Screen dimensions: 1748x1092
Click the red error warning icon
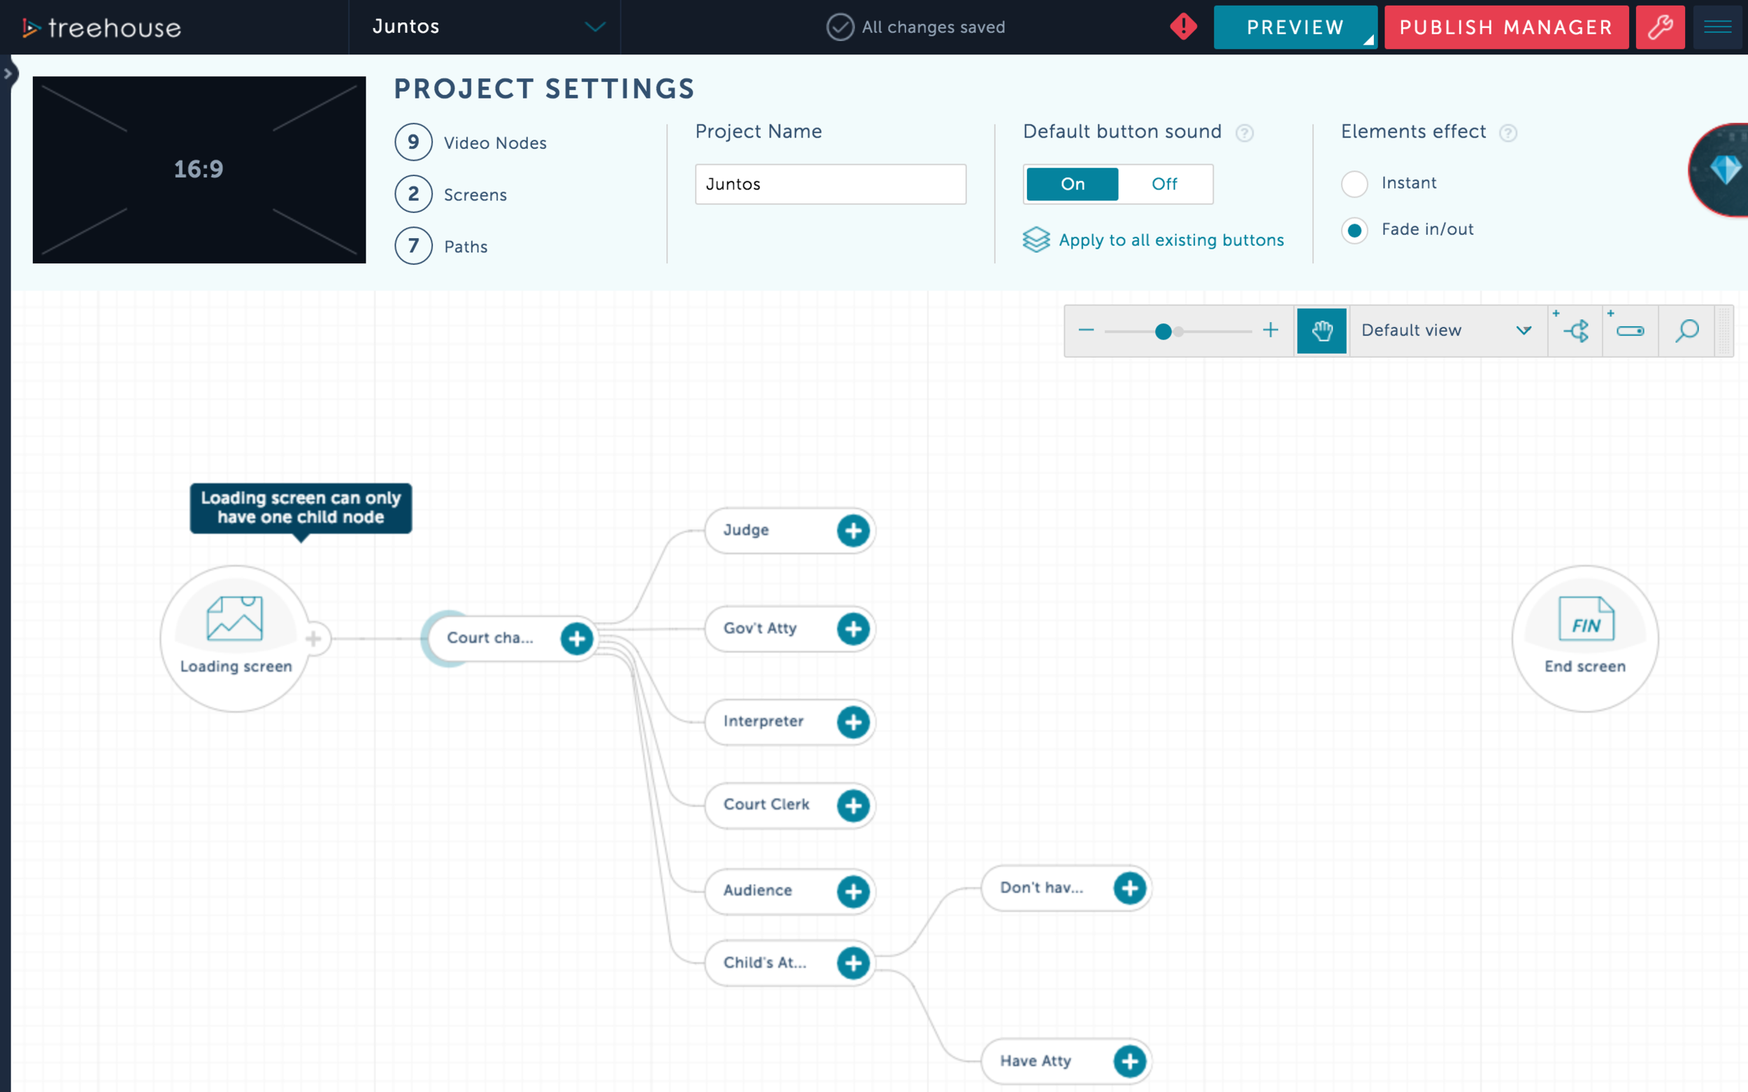coord(1183,27)
